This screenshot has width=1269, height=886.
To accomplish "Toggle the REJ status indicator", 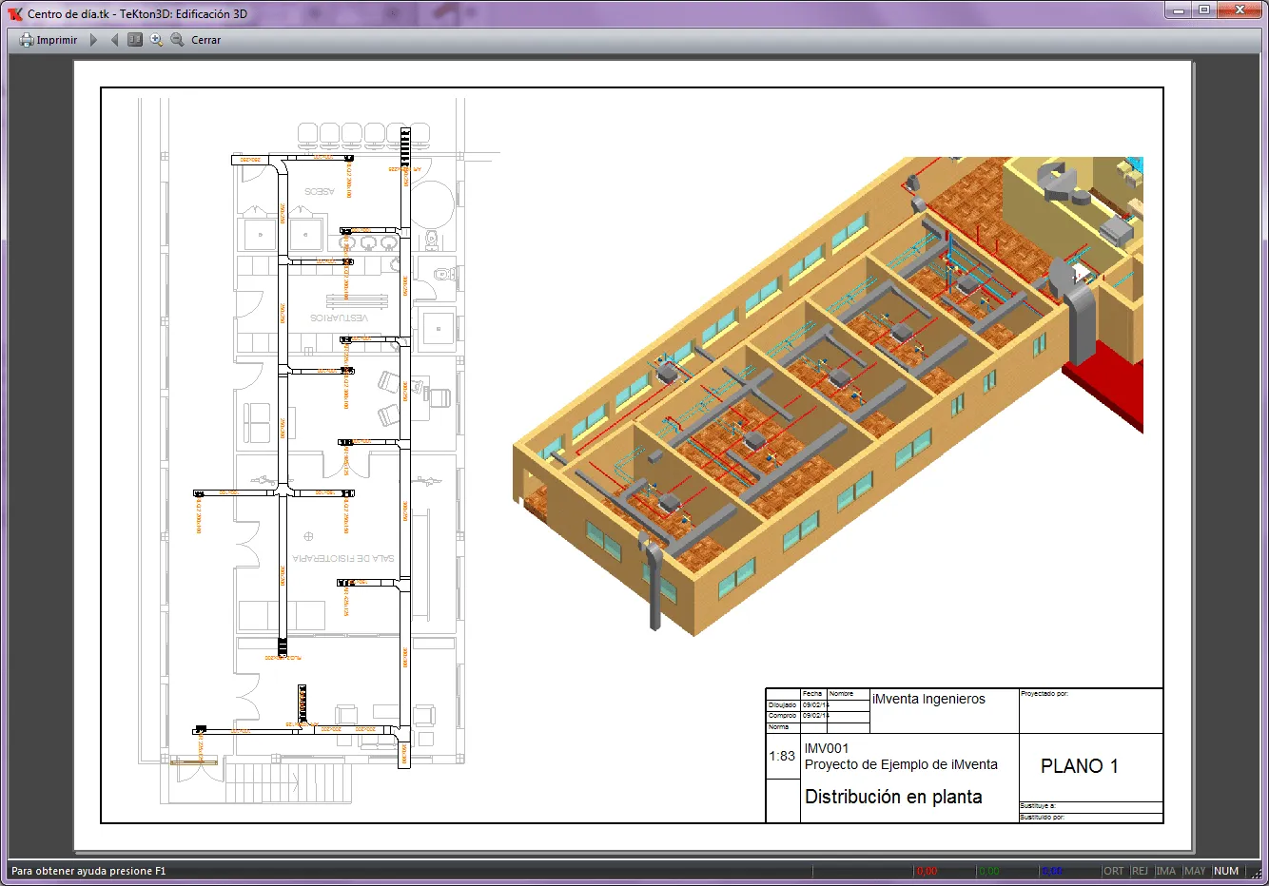I will coord(1140,871).
